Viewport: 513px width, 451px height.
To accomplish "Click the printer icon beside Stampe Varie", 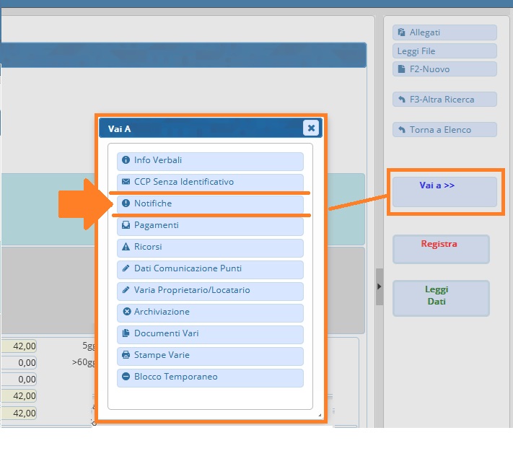I will 126,355.
